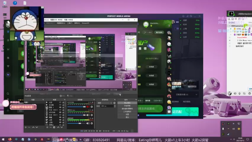The image size is (252, 142).
Task: Click notification bell in Perfect World Arena
Action: (x=183, y=16)
